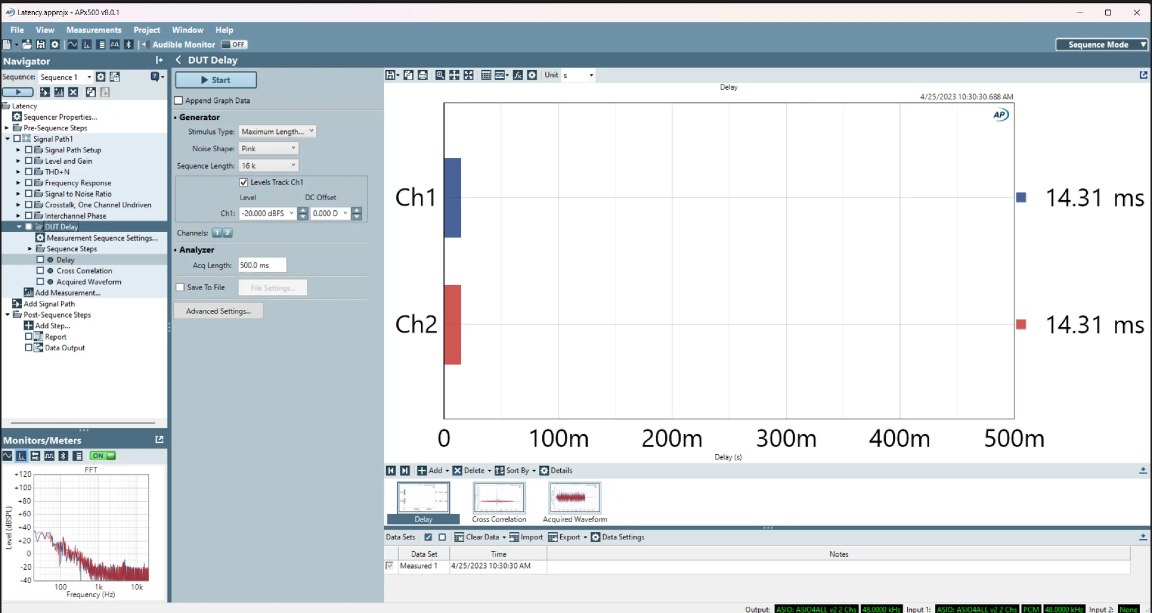Screen dimensions: 1152x613
Task: Delete selected item with navigator X icon
Action: coord(73,92)
